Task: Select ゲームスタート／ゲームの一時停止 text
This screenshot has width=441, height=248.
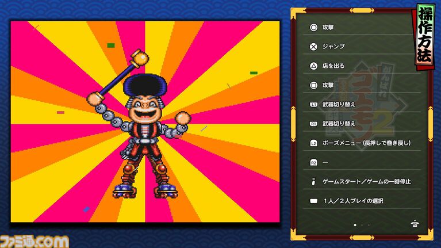Action: pos(367,182)
